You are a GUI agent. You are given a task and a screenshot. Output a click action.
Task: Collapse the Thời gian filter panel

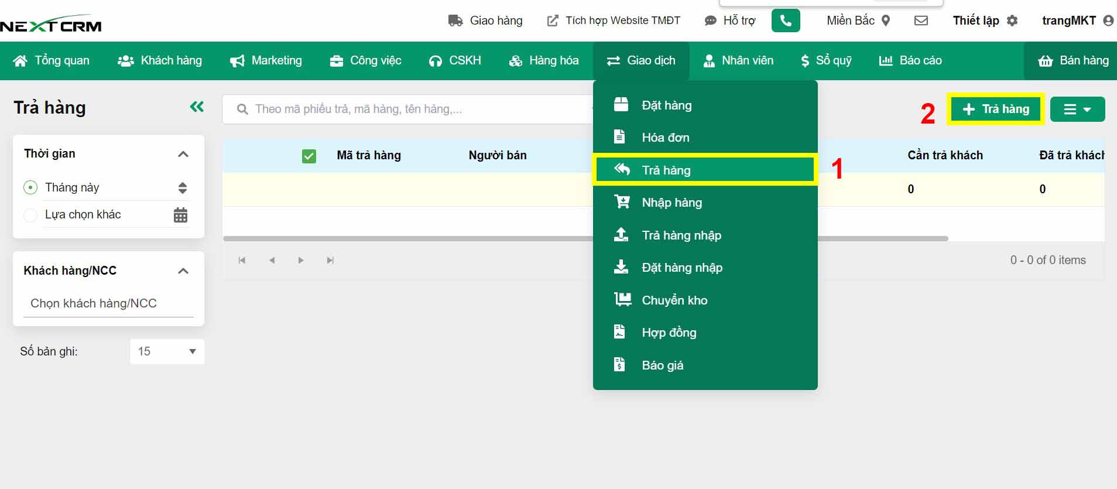(183, 154)
